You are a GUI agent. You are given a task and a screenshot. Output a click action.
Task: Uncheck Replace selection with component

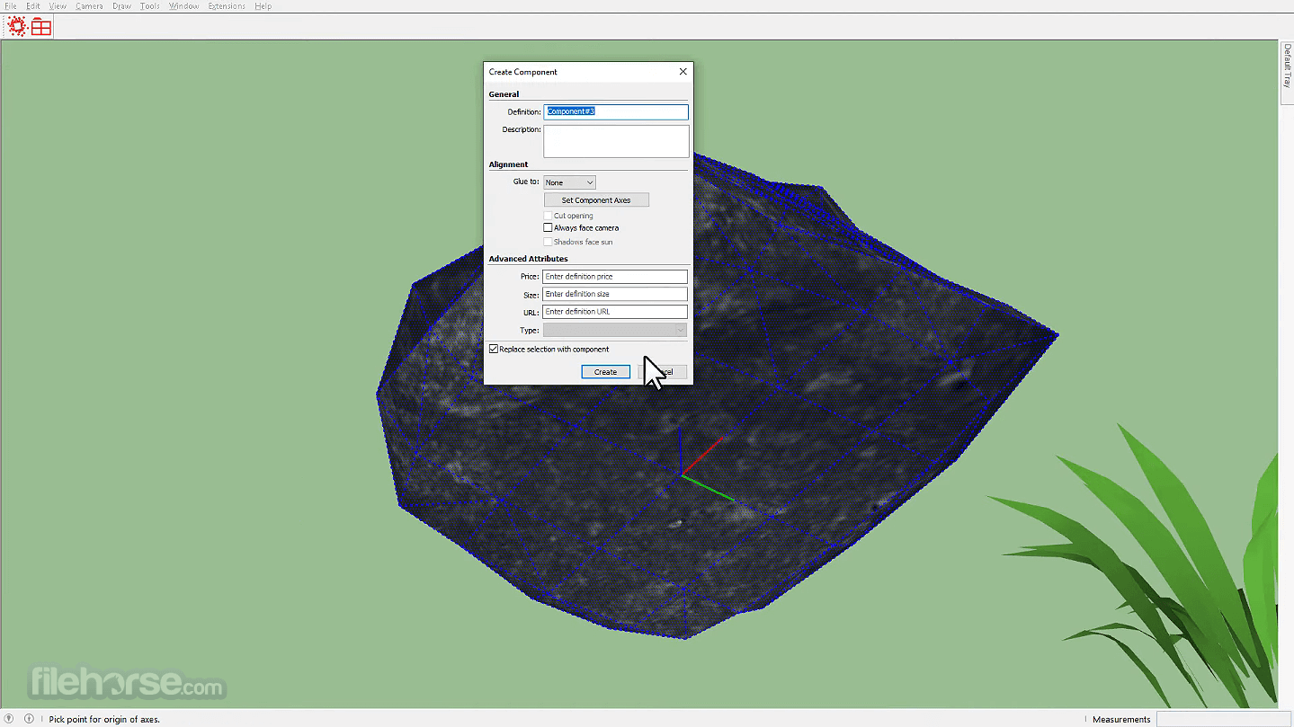coord(494,349)
